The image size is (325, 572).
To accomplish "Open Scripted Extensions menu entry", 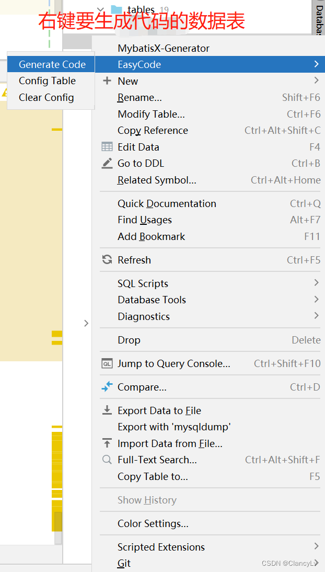I will pyautogui.click(x=210, y=547).
